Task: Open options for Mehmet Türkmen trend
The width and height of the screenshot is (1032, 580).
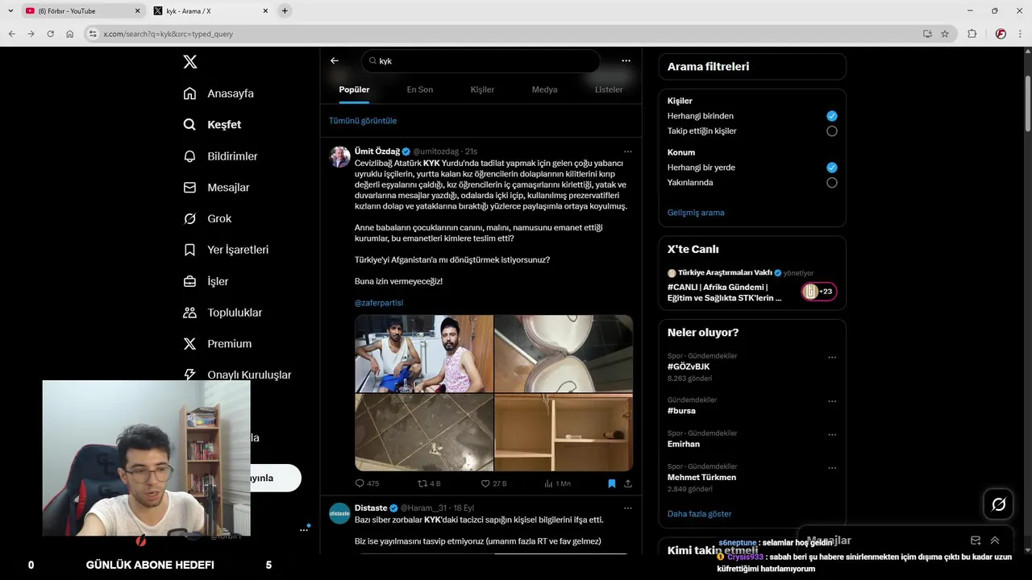Action: point(832,468)
